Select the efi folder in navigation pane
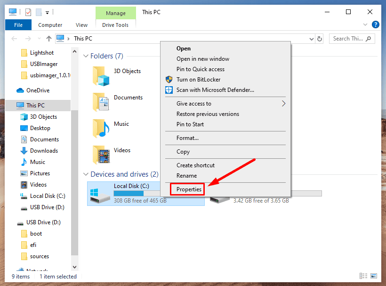Image resolution: width=386 pixels, height=286 pixels. click(29, 245)
